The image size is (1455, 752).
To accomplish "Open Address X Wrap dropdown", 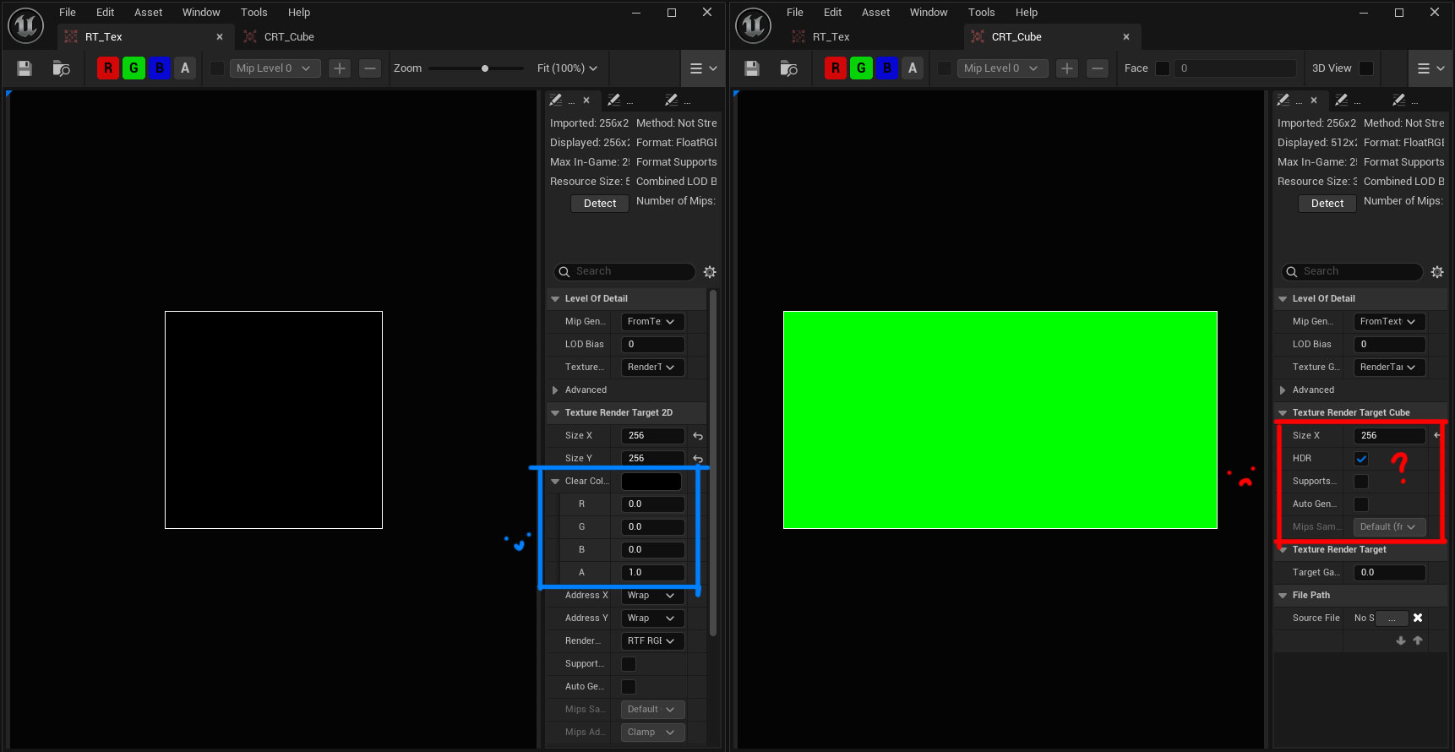I will [x=652, y=596].
